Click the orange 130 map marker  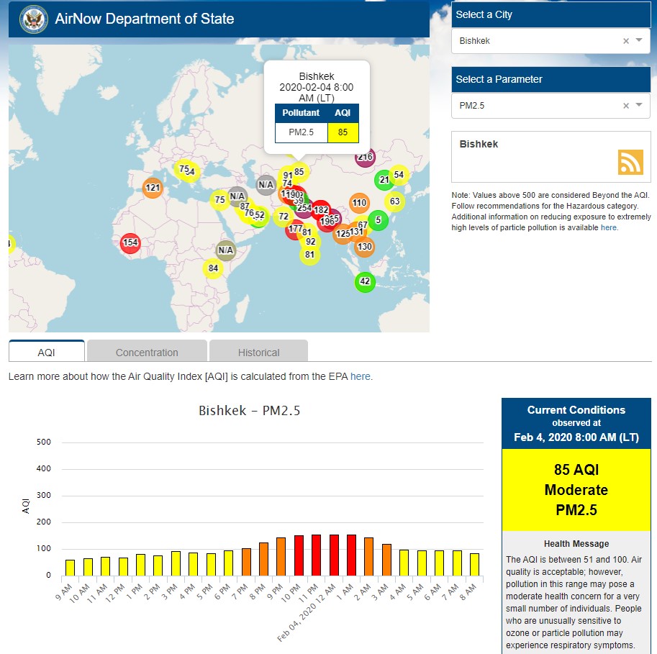point(364,247)
